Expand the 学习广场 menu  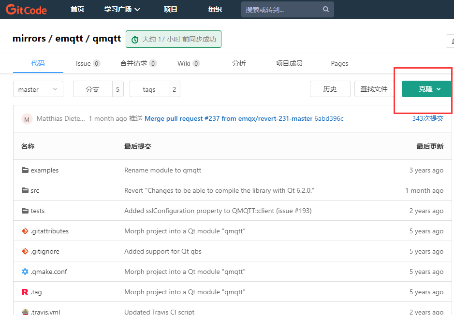click(x=122, y=9)
